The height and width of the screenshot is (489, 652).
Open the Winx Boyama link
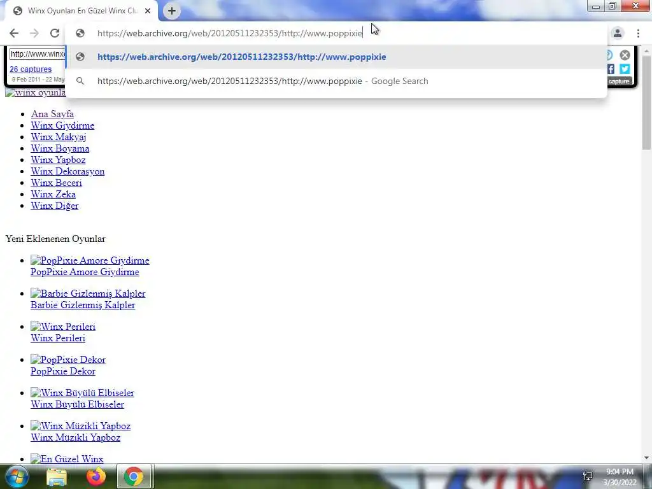(60, 148)
